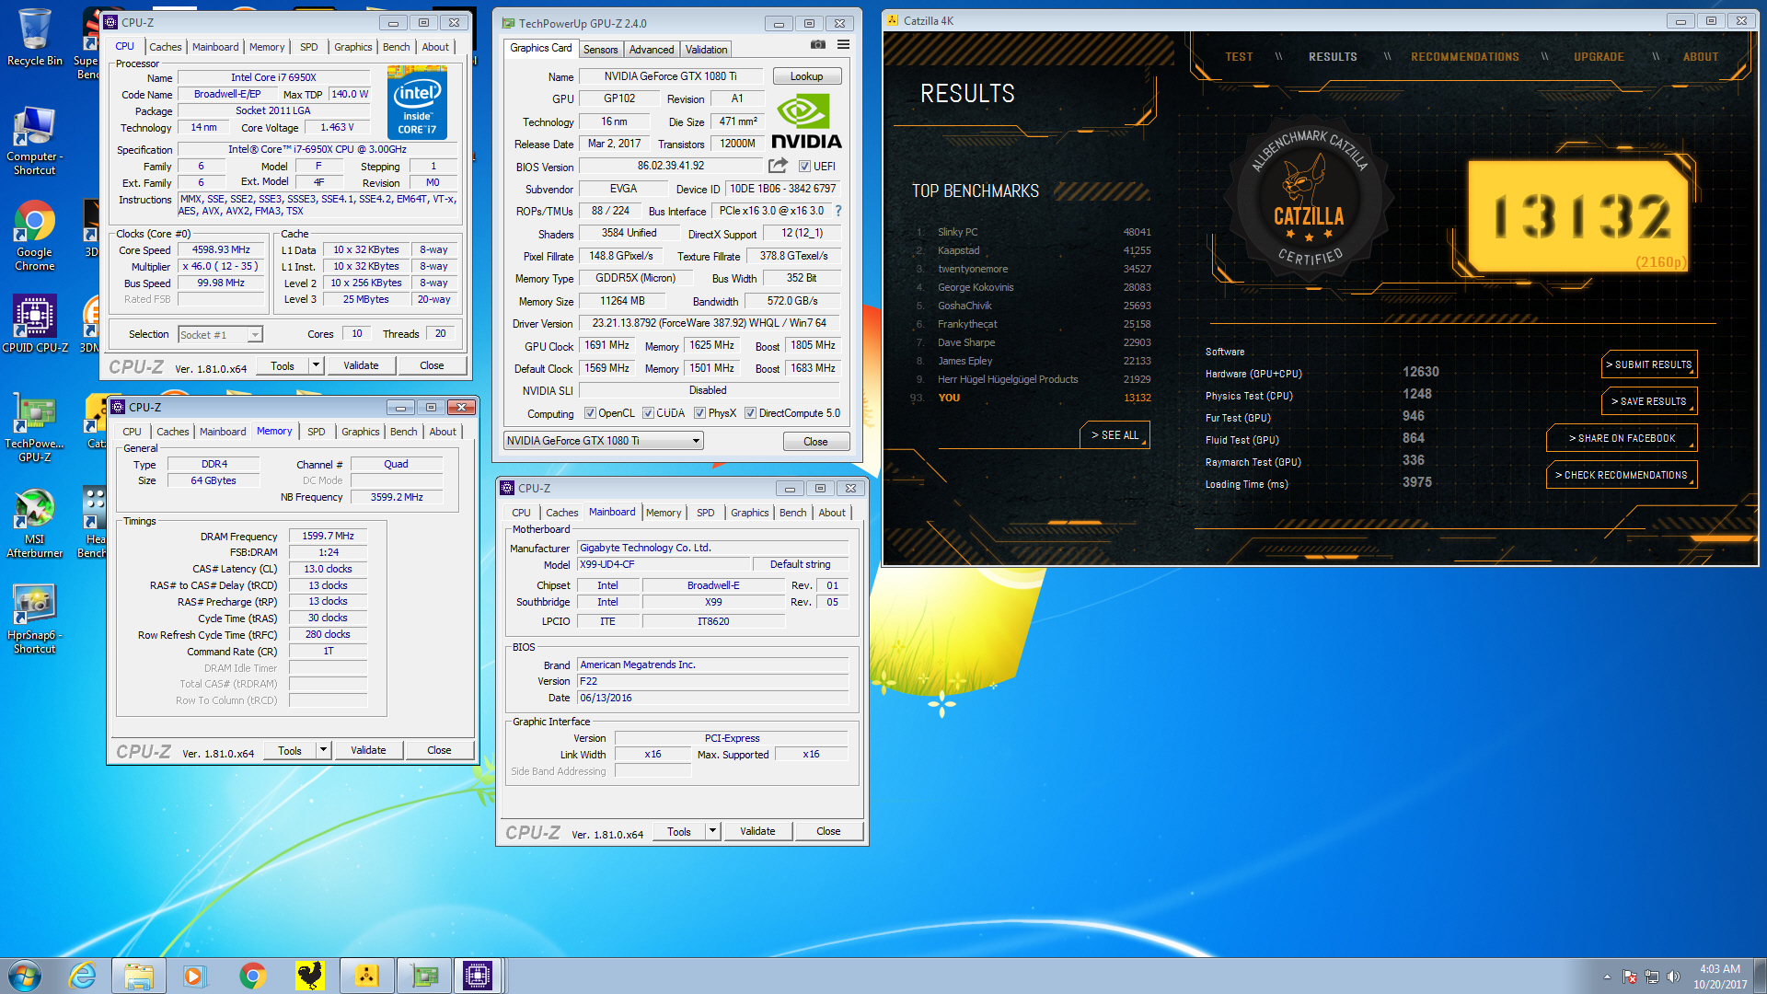Click the BIOS share/export arrow icon
The width and height of the screenshot is (1767, 994).
point(778,166)
